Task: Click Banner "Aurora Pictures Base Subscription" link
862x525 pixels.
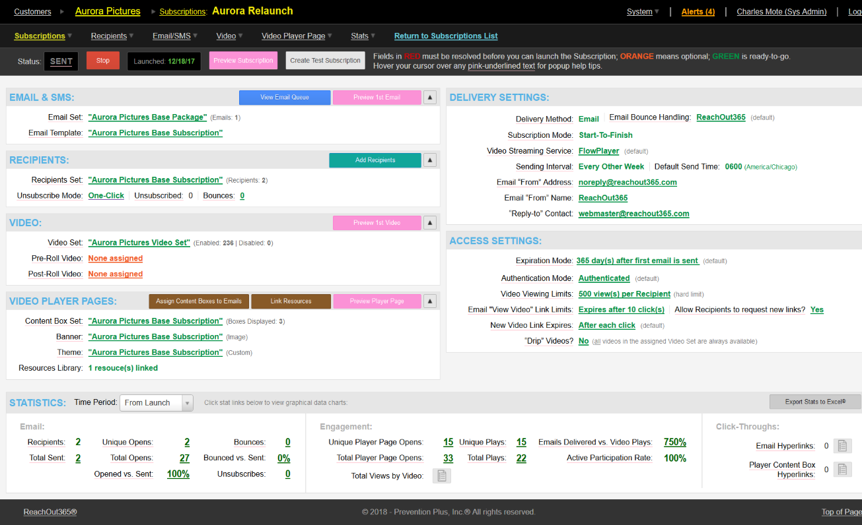Action: (155, 337)
